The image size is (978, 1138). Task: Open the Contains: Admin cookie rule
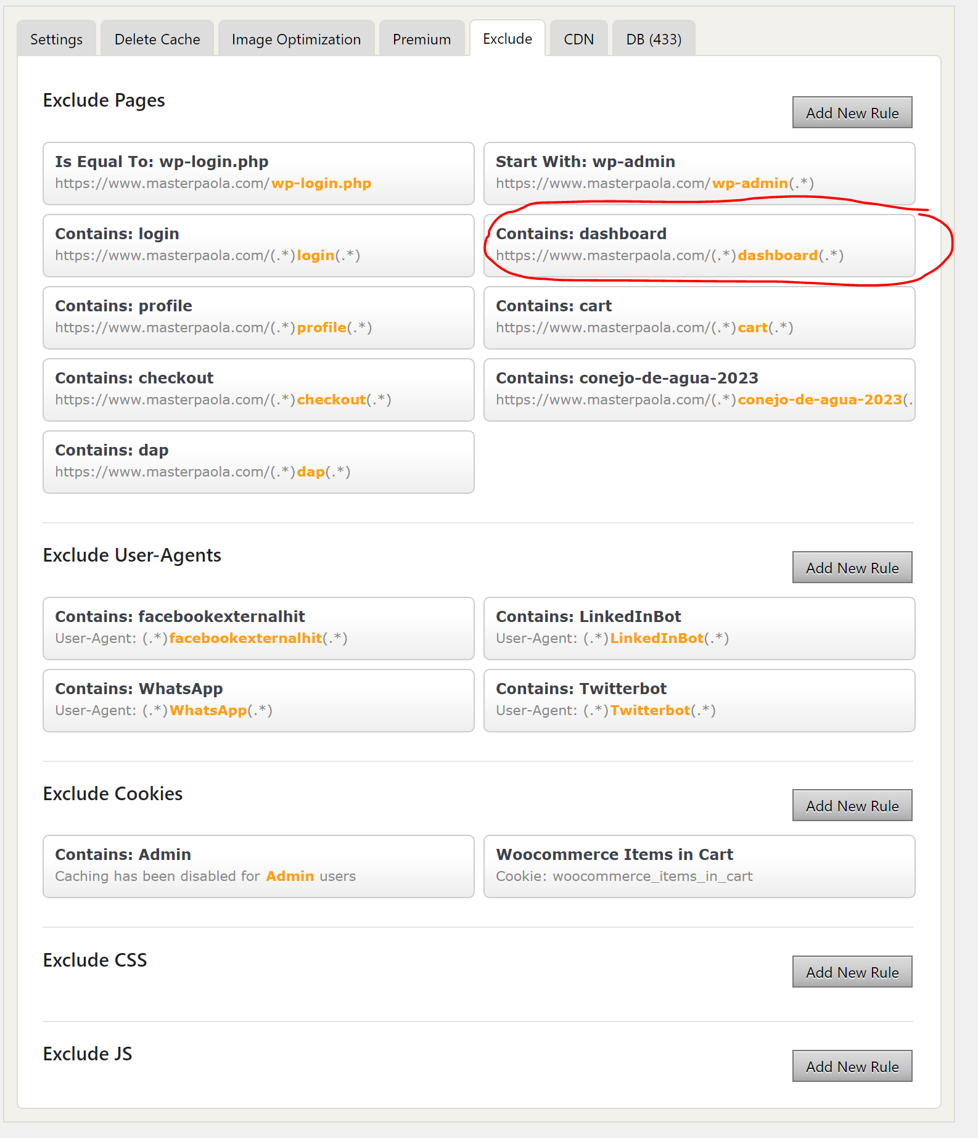tap(258, 866)
